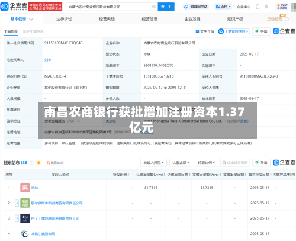Open the 工商官网快照 link

pos(234,31)
